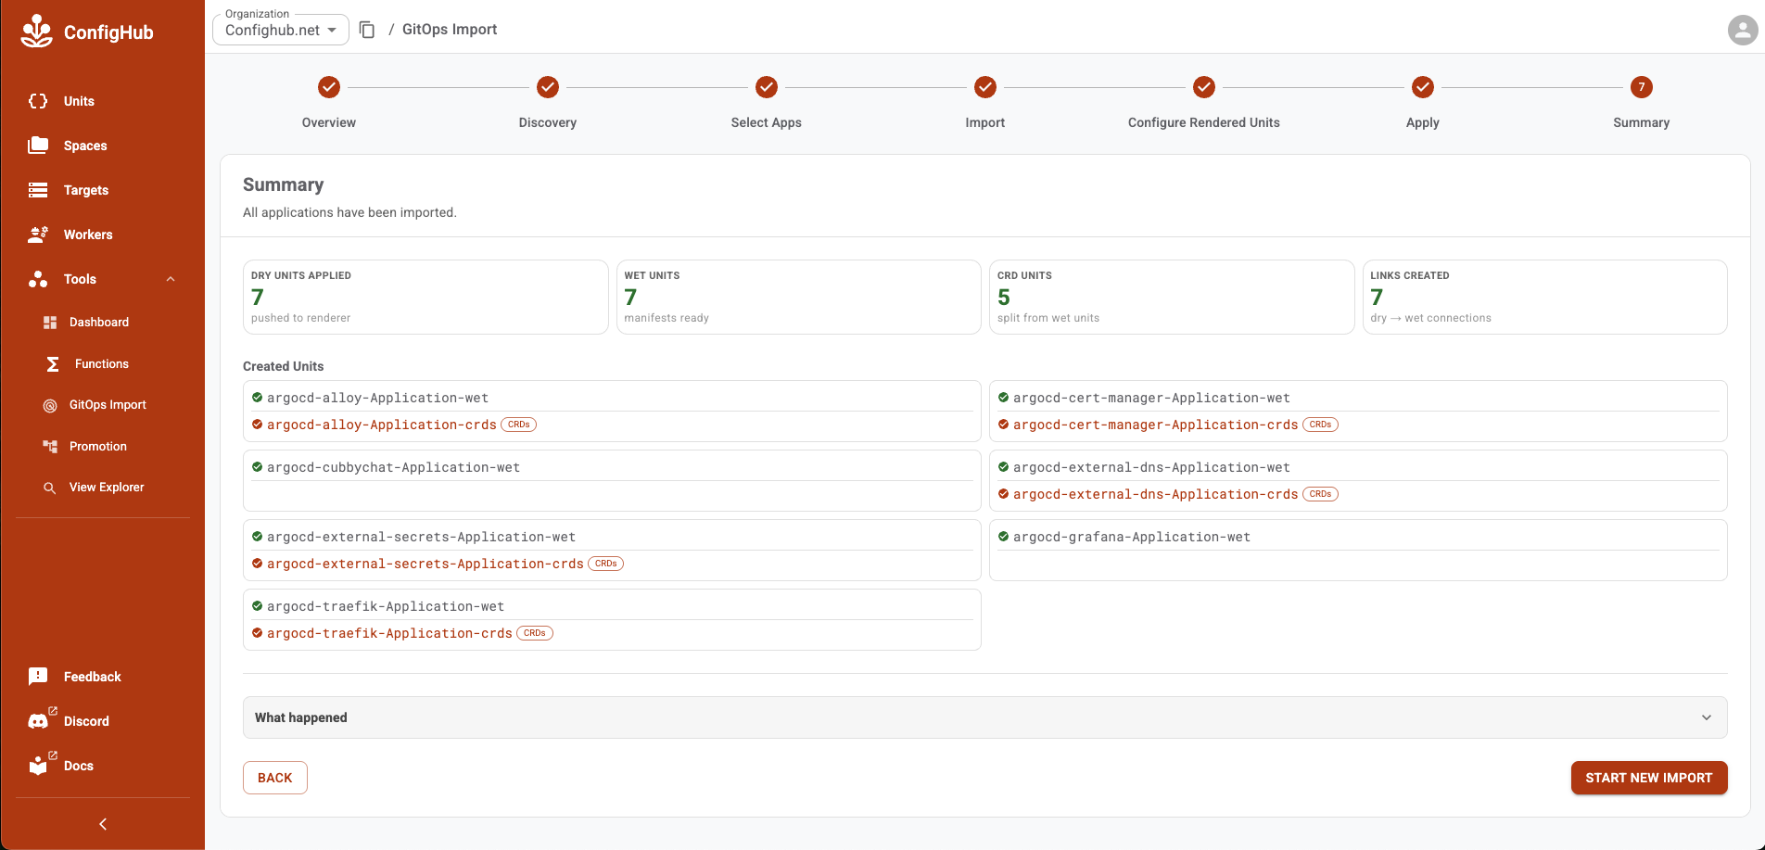Click the Select Apps step label
Image resolution: width=1765 pixels, height=850 pixels.
point(767,122)
